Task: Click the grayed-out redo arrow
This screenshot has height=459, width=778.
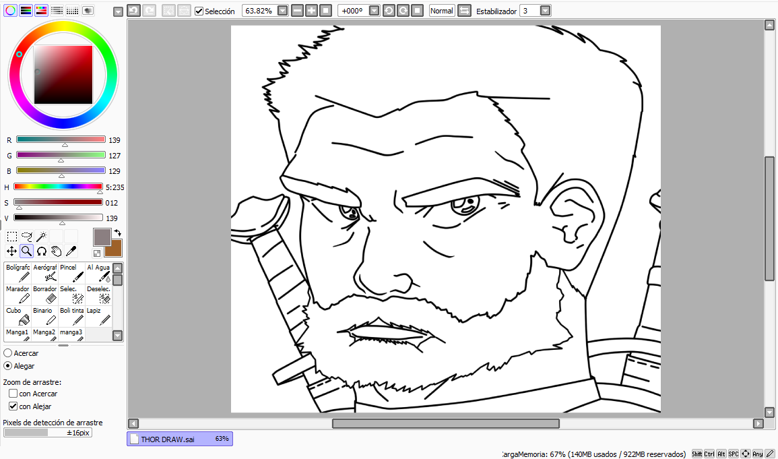Action: click(150, 10)
